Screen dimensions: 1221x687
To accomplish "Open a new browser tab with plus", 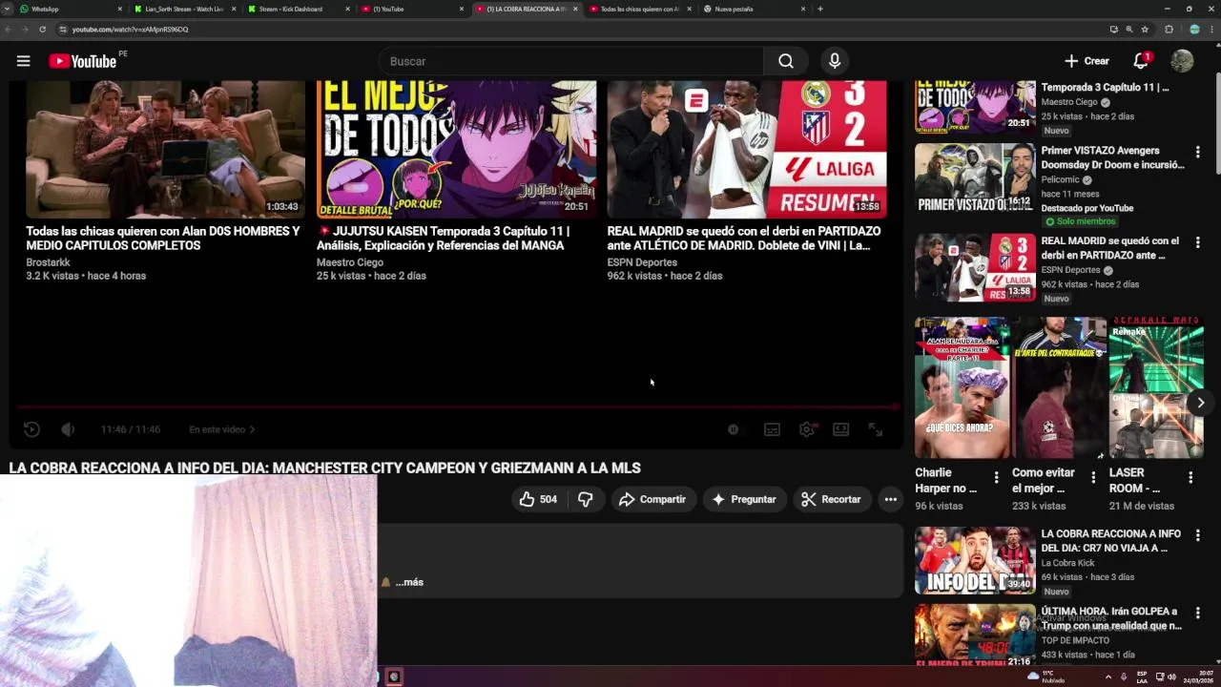I will (x=820, y=9).
